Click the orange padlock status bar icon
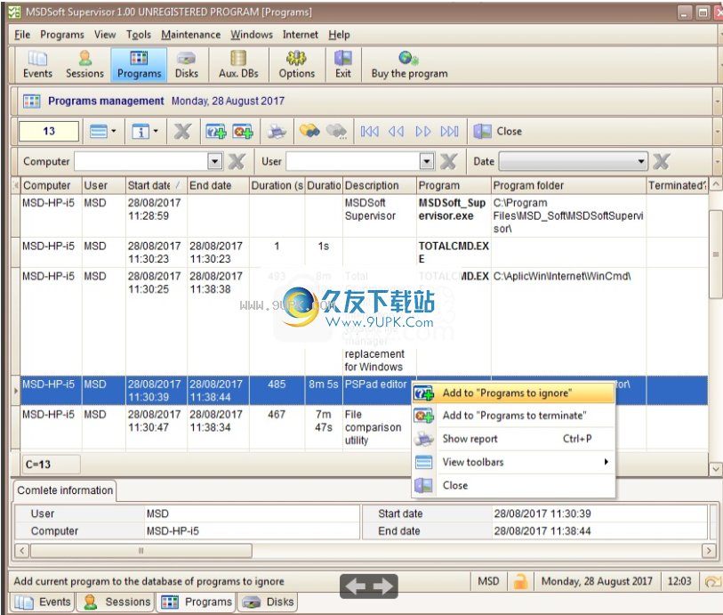 coord(520,581)
